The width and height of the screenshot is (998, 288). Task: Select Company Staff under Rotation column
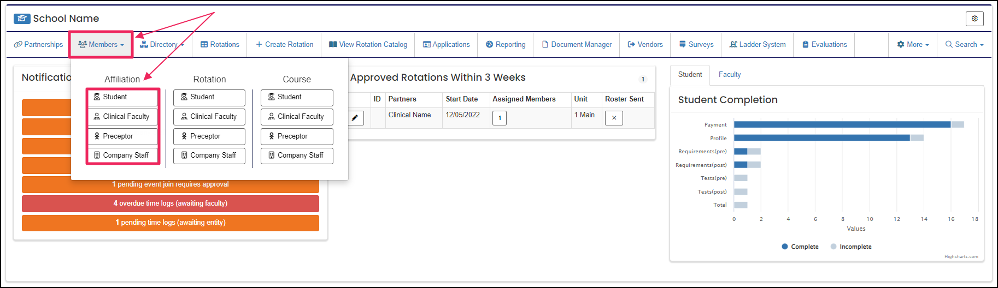209,156
